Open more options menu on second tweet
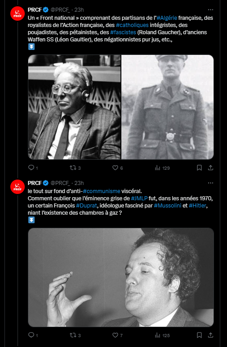Viewport: 227px width, 347px height. pos(210,183)
